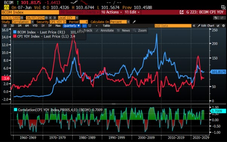Viewport: 227px width, 142px height.
Task: Click the 101.8175 blue price axis label
Action: [218, 72]
